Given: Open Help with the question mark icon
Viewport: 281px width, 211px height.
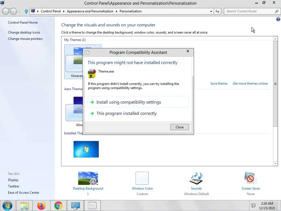Looking at the screenshot, I should [278, 19].
